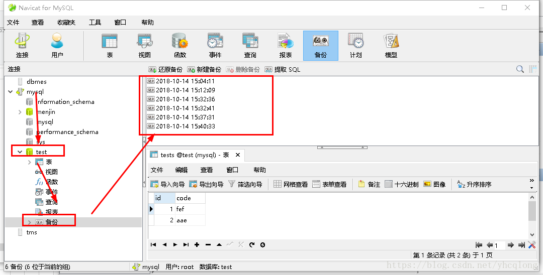Screen dimensions: 543x275
Task: Open the 模型 (Model) toolbar button
Action: point(391,45)
